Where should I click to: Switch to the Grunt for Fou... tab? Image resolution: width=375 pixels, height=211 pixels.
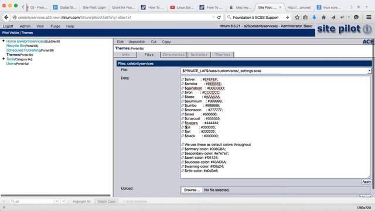click(x=123, y=8)
